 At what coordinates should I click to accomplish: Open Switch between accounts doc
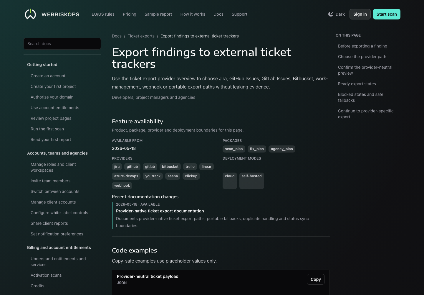click(x=55, y=191)
